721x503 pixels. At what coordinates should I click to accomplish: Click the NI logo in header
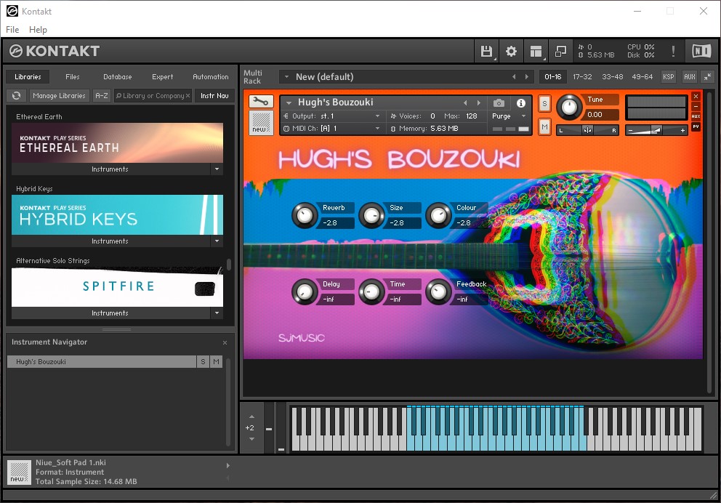[701, 51]
